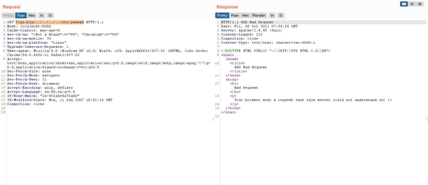
Task: Click the sec-ch-ua-mobile: ?0 line
Action: 29,38
